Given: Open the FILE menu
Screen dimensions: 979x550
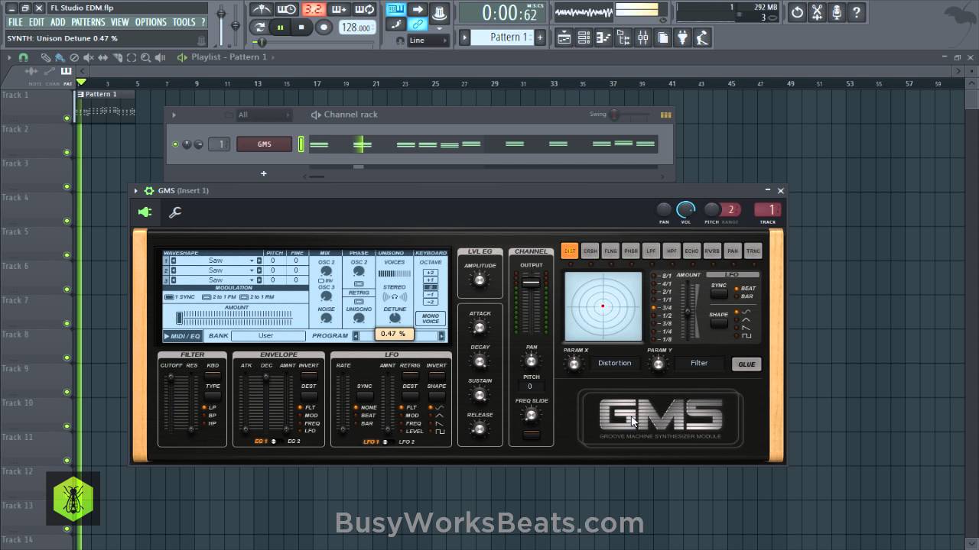Looking at the screenshot, I should (15, 22).
